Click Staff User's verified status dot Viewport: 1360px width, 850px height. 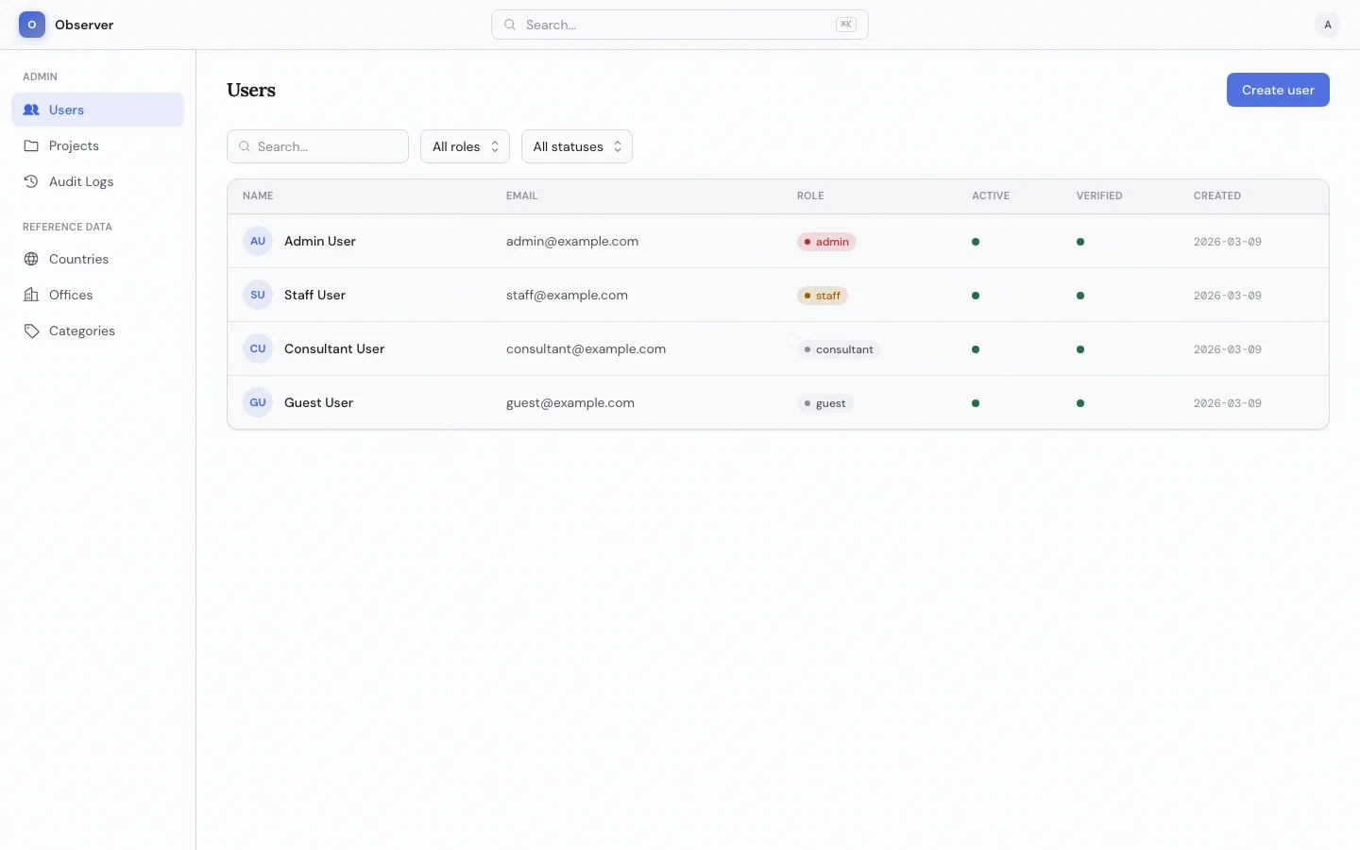[1080, 296]
